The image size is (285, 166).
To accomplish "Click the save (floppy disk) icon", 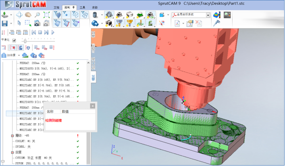I will click(x=4, y=23).
